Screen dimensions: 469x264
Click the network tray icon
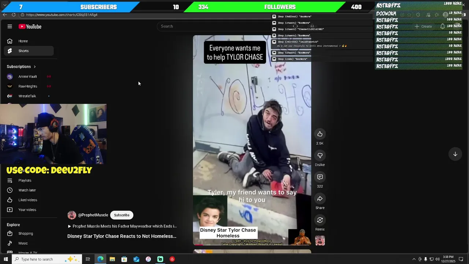click(x=432, y=259)
